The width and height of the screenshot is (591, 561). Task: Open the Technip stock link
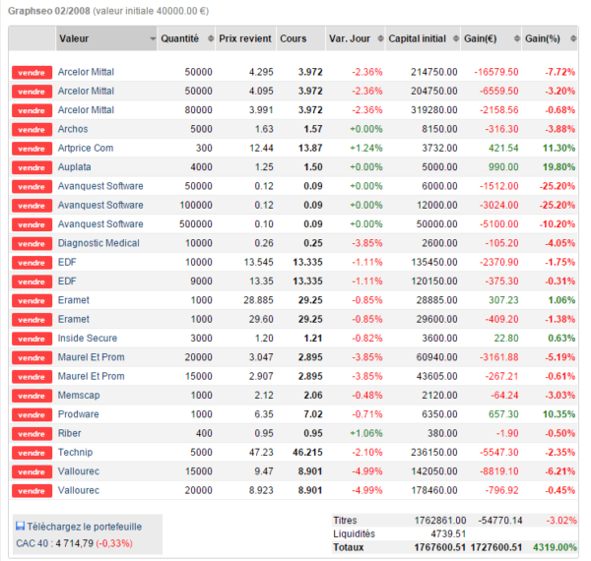pos(75,452)
